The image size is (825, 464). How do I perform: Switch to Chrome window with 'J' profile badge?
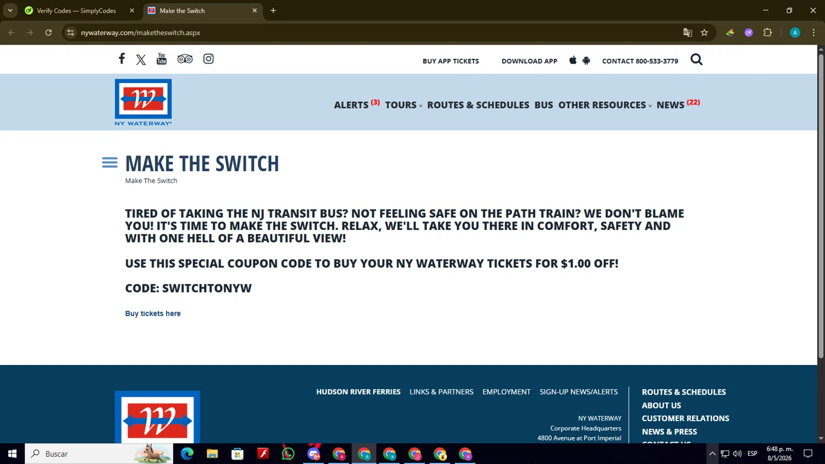(415, 454)
